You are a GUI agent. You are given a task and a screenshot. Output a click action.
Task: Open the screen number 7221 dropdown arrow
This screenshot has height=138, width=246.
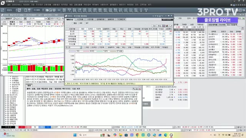tap(17, 10)
